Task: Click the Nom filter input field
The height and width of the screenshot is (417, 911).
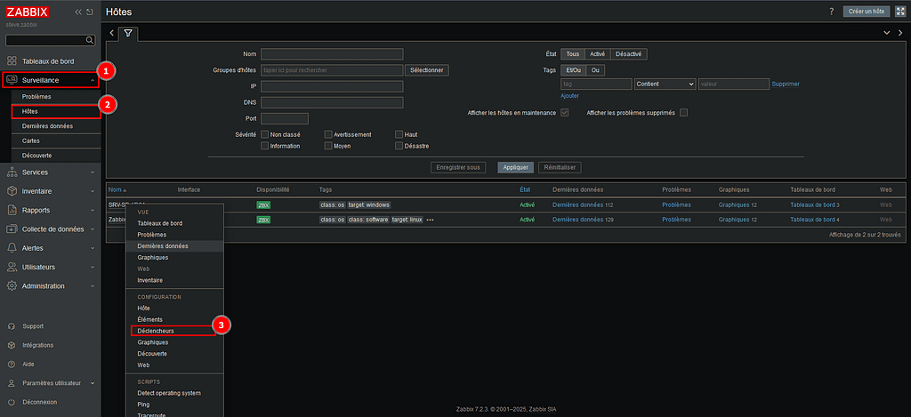Action: click(x=332, y=54)
